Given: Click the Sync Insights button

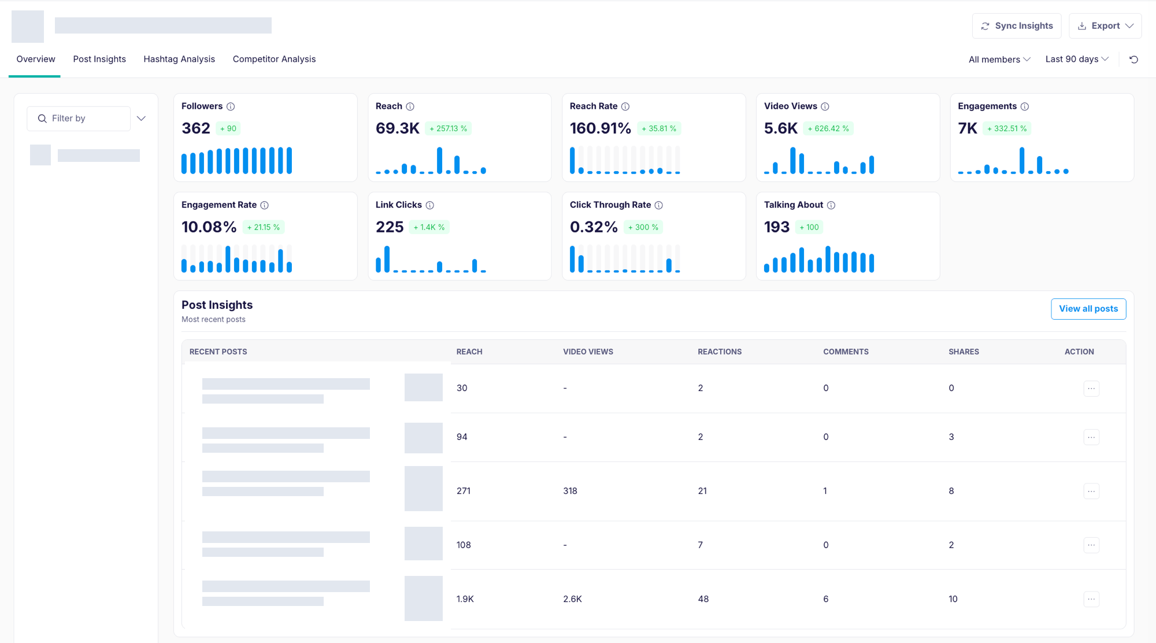Looking at the screenshot, I should pos(1017,26).
